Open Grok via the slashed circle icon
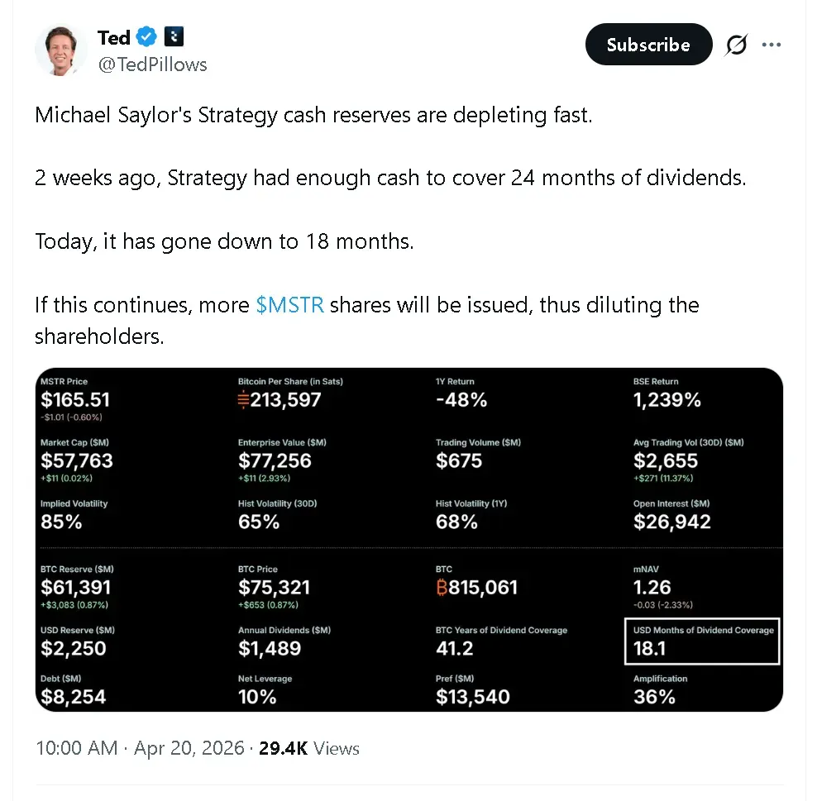Viewport: 817px width, 801px height. click(736, 45)
